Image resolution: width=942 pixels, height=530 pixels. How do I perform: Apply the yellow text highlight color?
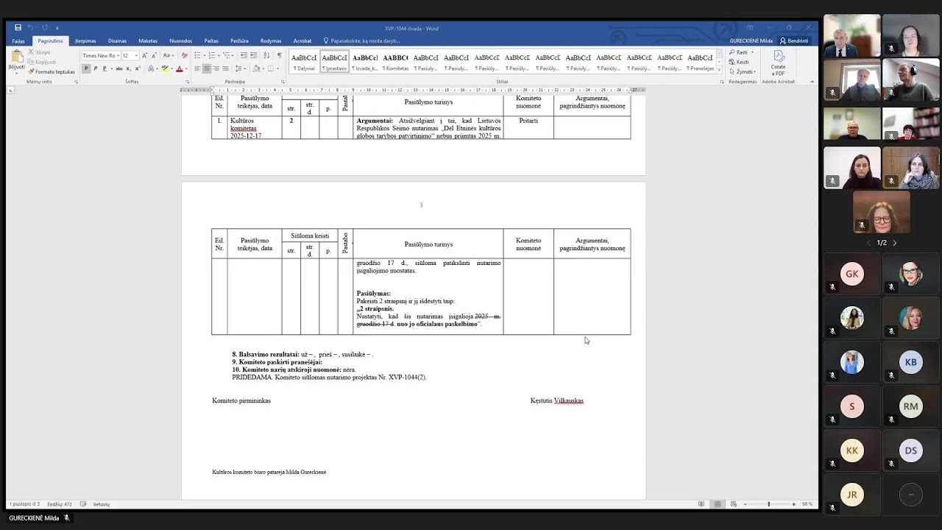tap(164, 68)
